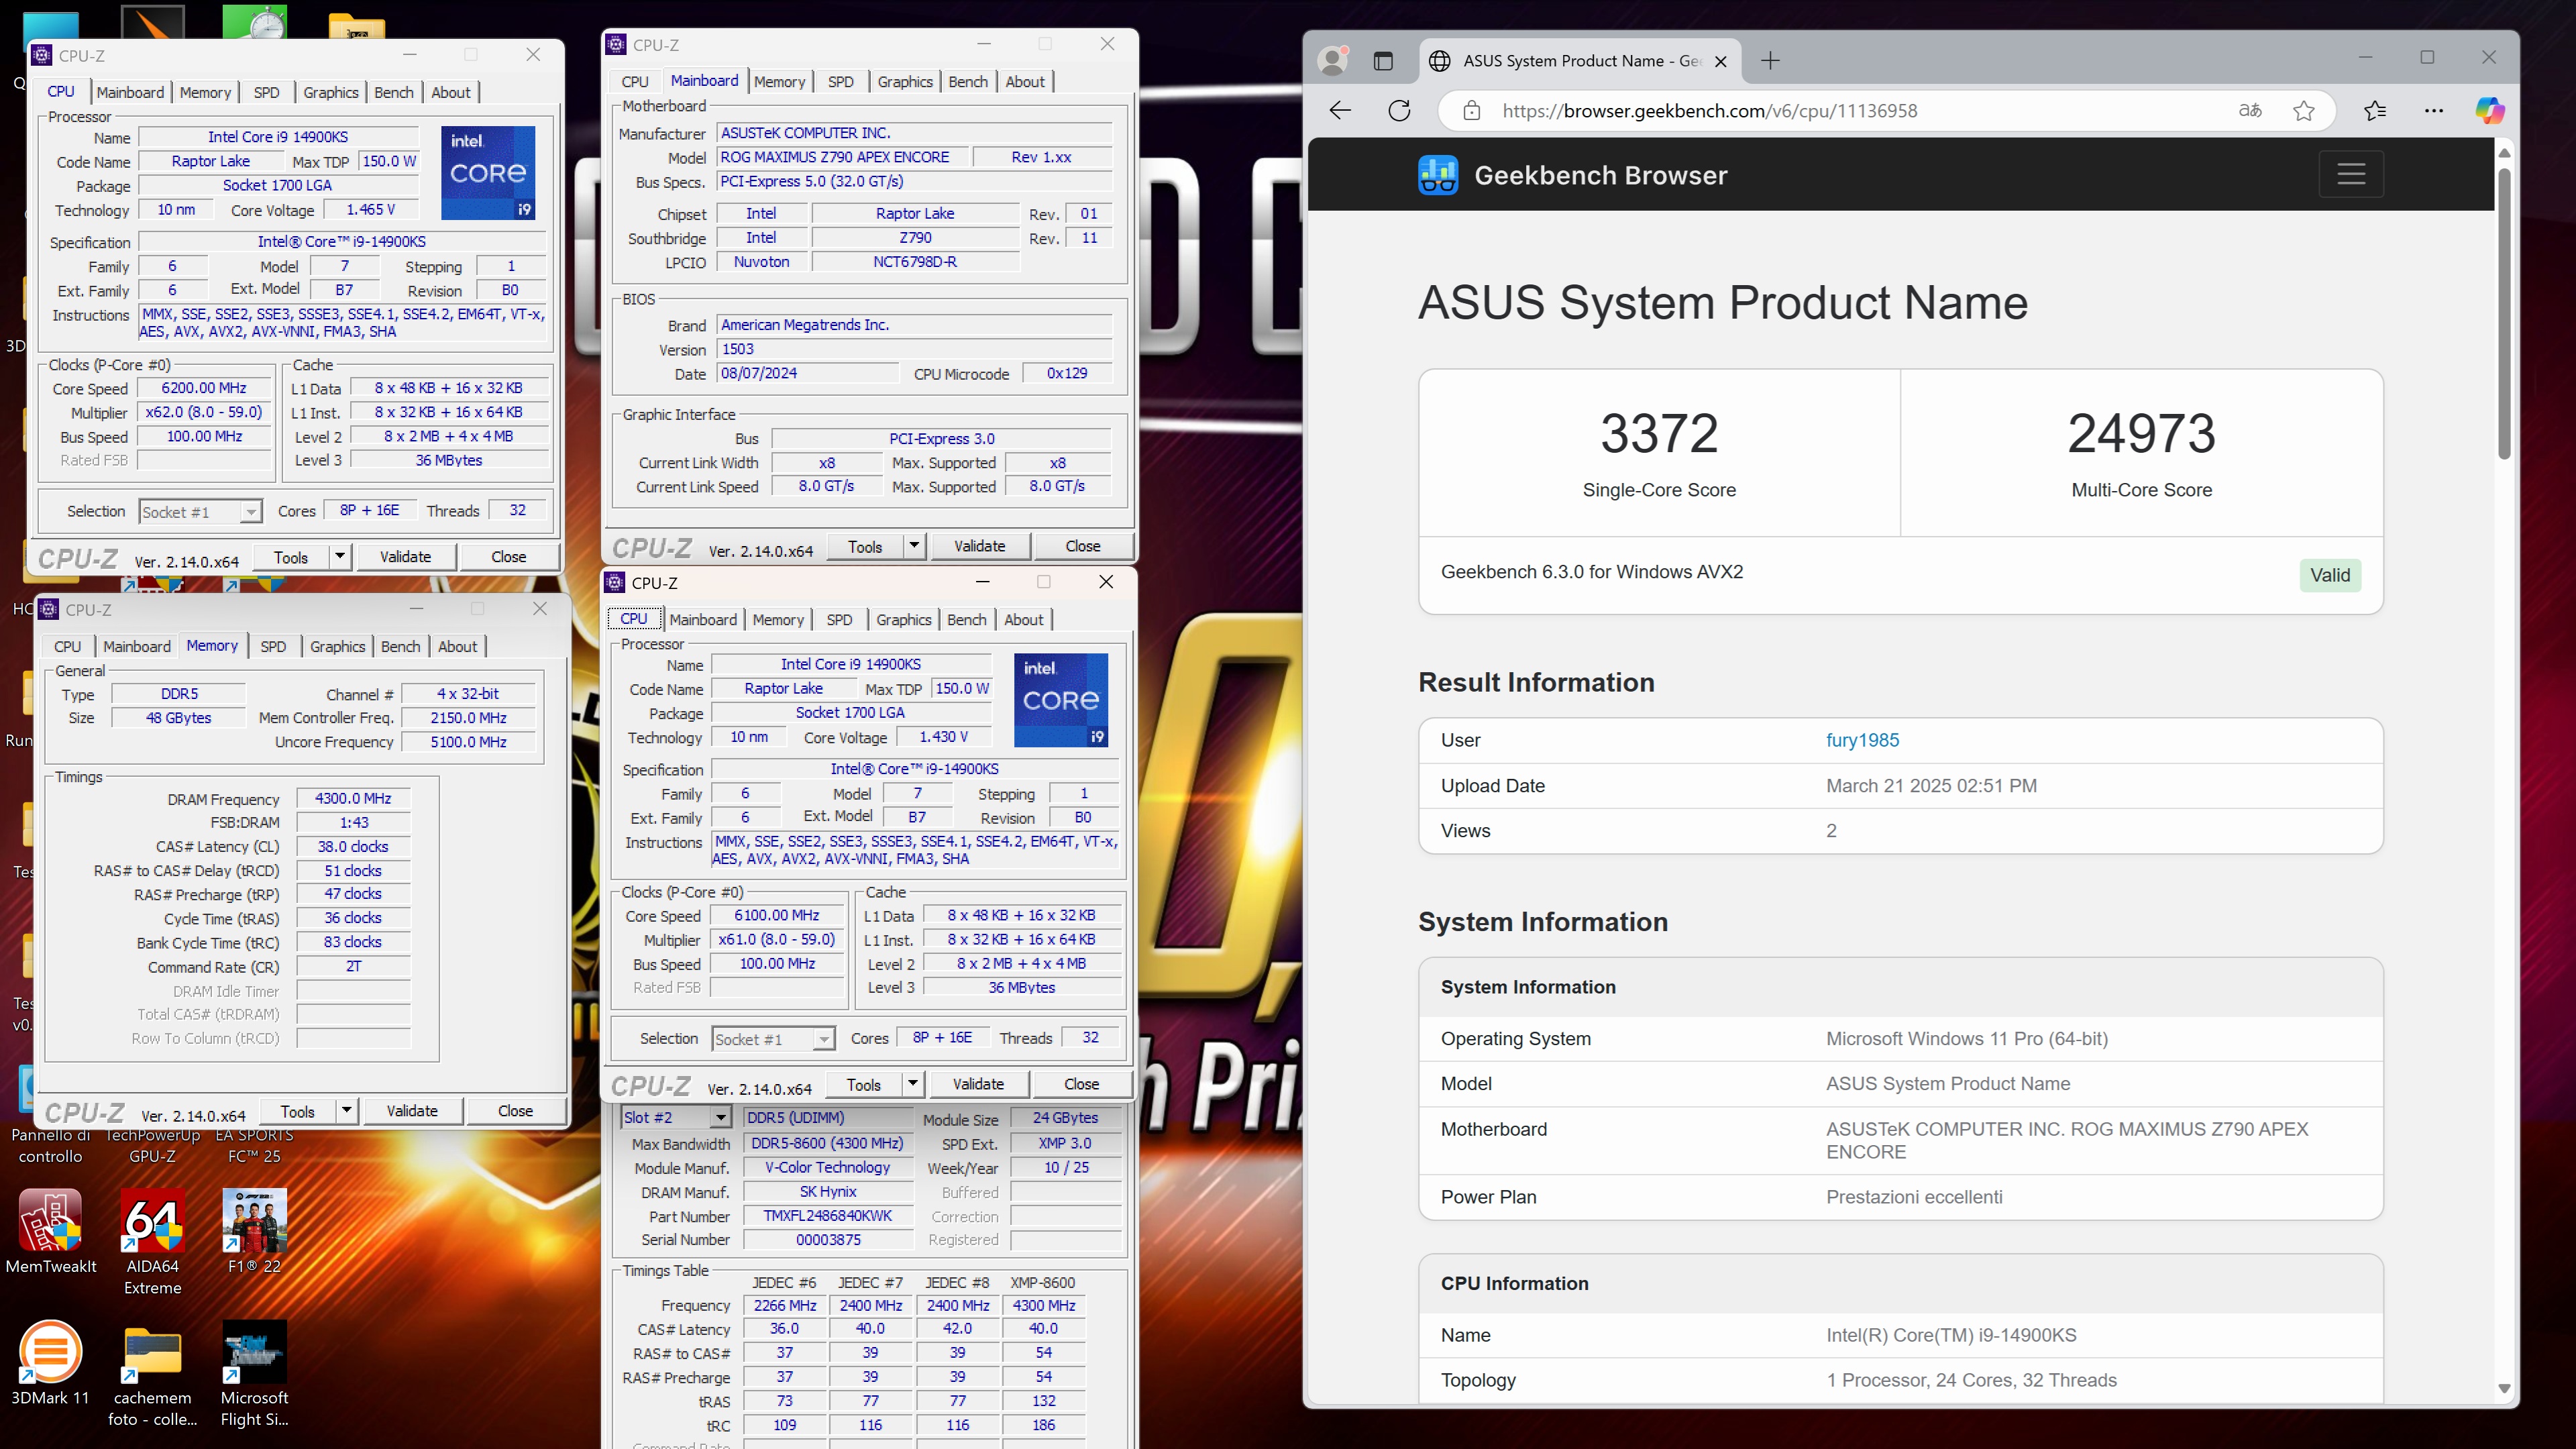
Task: Reload the Geekbench page
Action: [x=1399, y=111]
